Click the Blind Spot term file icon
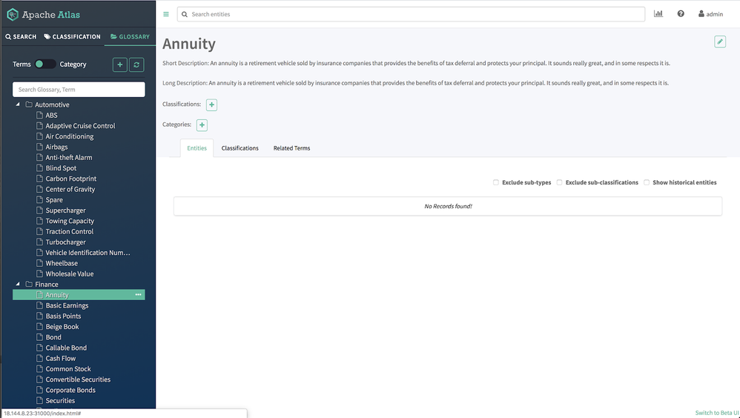740x418 pixels. coord(39,167)
